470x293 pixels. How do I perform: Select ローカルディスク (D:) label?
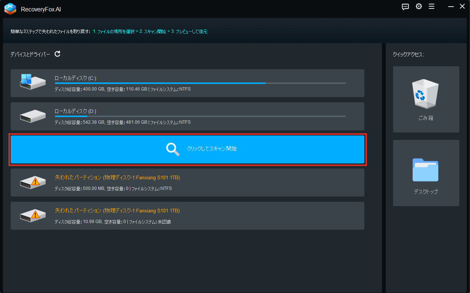coord(75,111)
